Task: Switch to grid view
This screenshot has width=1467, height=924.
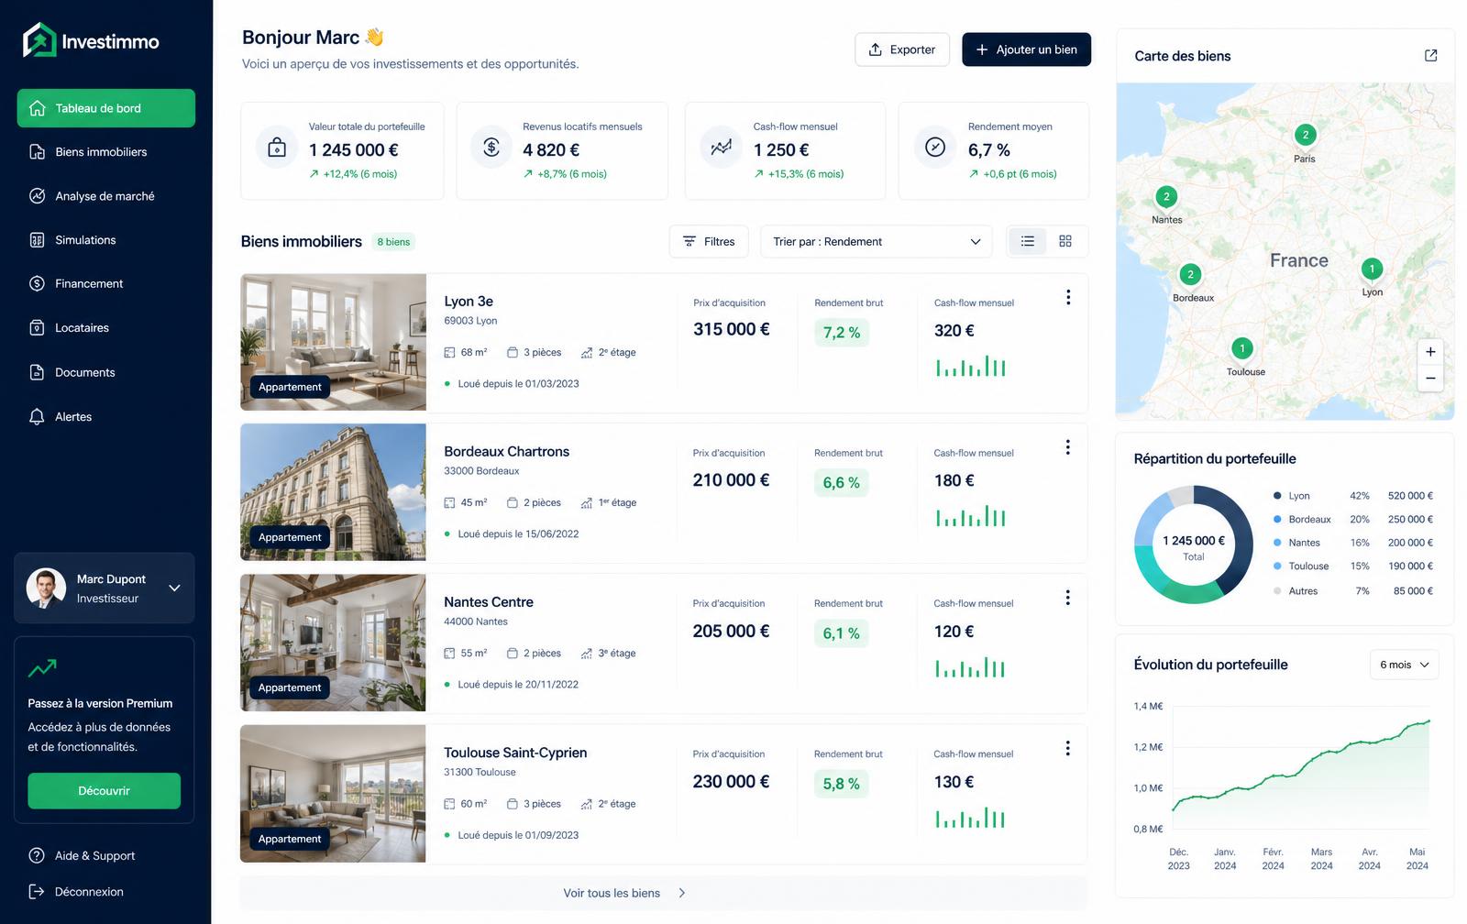Action: [1065, 241]
